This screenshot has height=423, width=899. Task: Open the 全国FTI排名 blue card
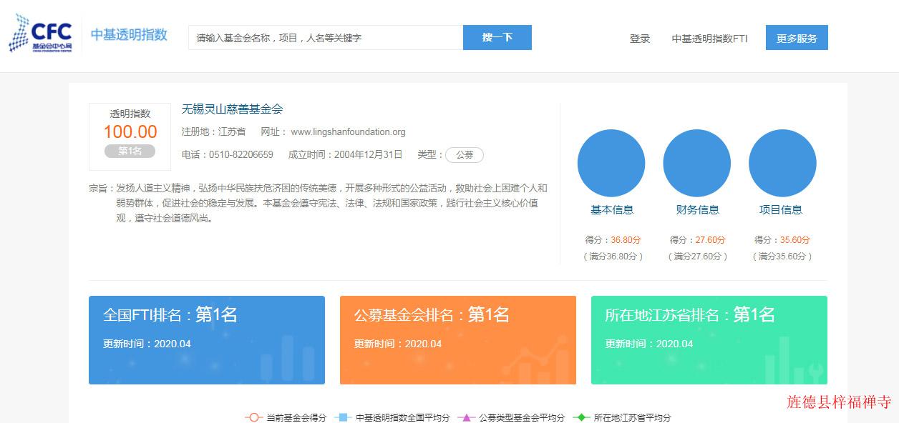(207, 340)
